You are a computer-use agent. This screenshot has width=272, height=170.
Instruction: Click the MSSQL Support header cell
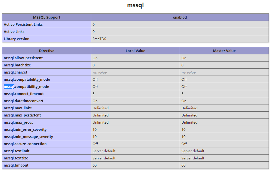point(47,17)
